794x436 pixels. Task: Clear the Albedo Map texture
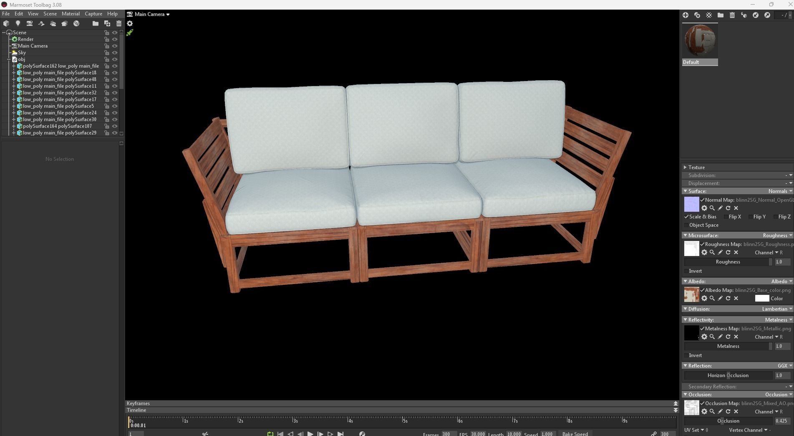pos(736,298)
